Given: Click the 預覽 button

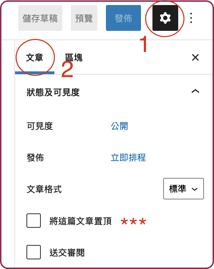Looking at the screenshot, I should pos(84,18).
